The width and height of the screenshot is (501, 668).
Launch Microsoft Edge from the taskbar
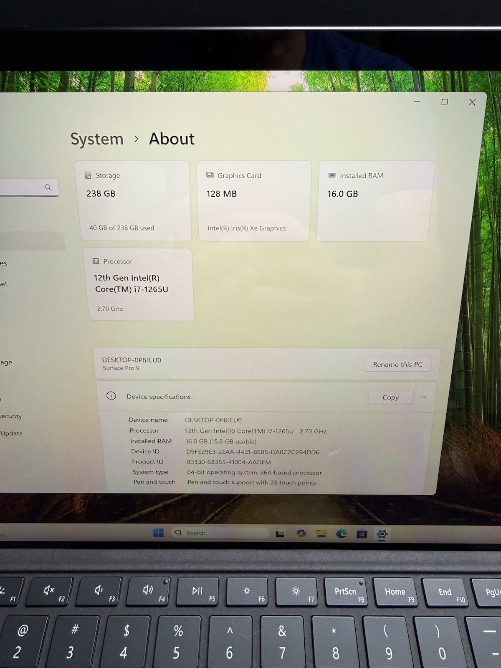(342, 533)
